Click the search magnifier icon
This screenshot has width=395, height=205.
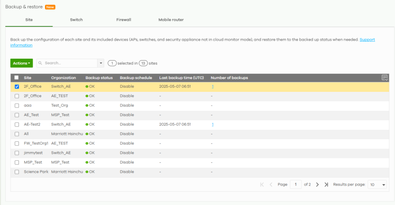pos(41,63)
